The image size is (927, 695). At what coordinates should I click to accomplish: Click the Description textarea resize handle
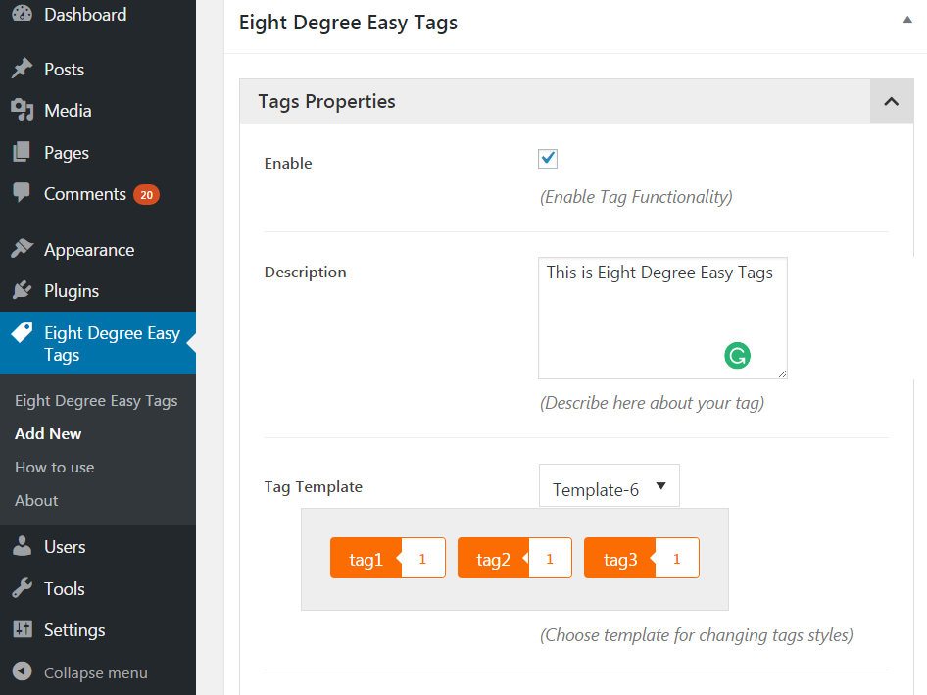coord(782,373)
